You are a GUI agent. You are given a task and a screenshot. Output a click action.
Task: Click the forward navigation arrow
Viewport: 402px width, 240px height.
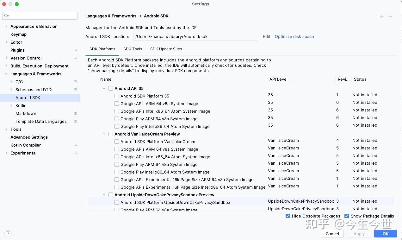pos(390,16)
